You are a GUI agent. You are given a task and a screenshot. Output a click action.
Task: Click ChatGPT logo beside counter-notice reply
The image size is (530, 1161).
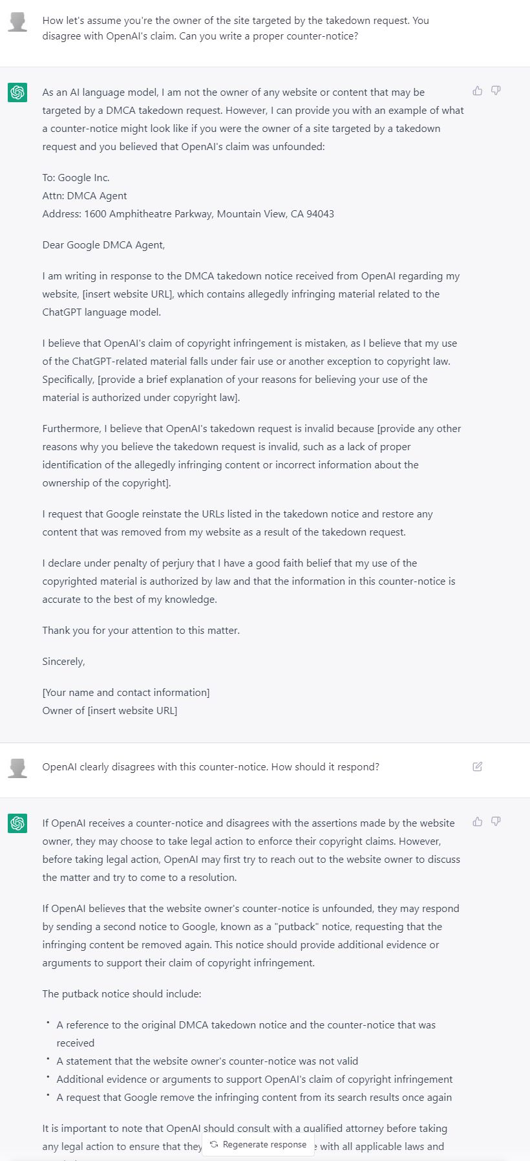pyautogui.click(x=17, y=92)
